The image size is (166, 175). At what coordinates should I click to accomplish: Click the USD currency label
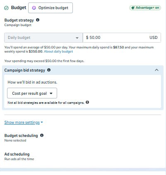[154, 38]
